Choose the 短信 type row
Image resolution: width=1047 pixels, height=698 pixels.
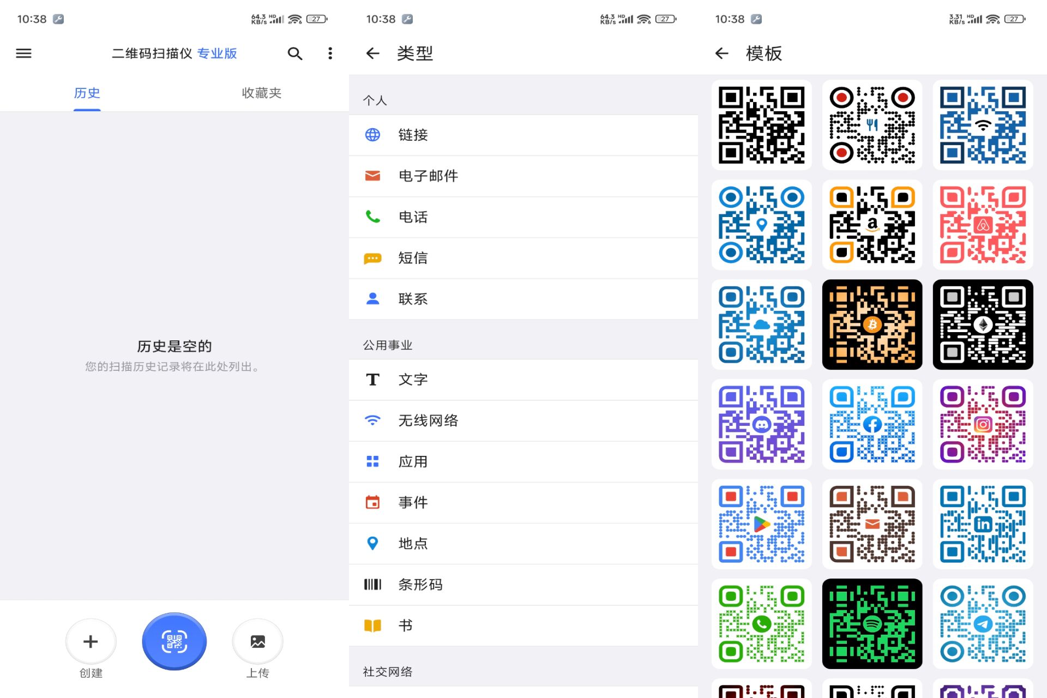(523, 258)
